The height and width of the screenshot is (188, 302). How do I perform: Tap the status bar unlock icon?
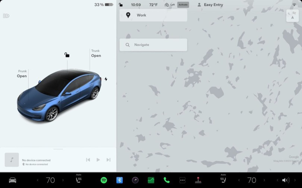click(120, 4)
